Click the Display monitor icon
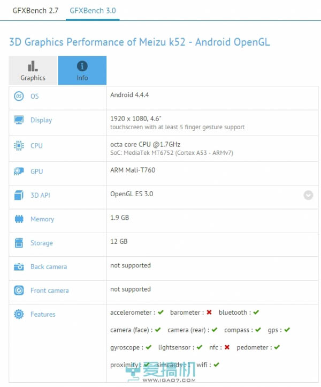Viewport: 321px width, 387px height. pos(19,120)
